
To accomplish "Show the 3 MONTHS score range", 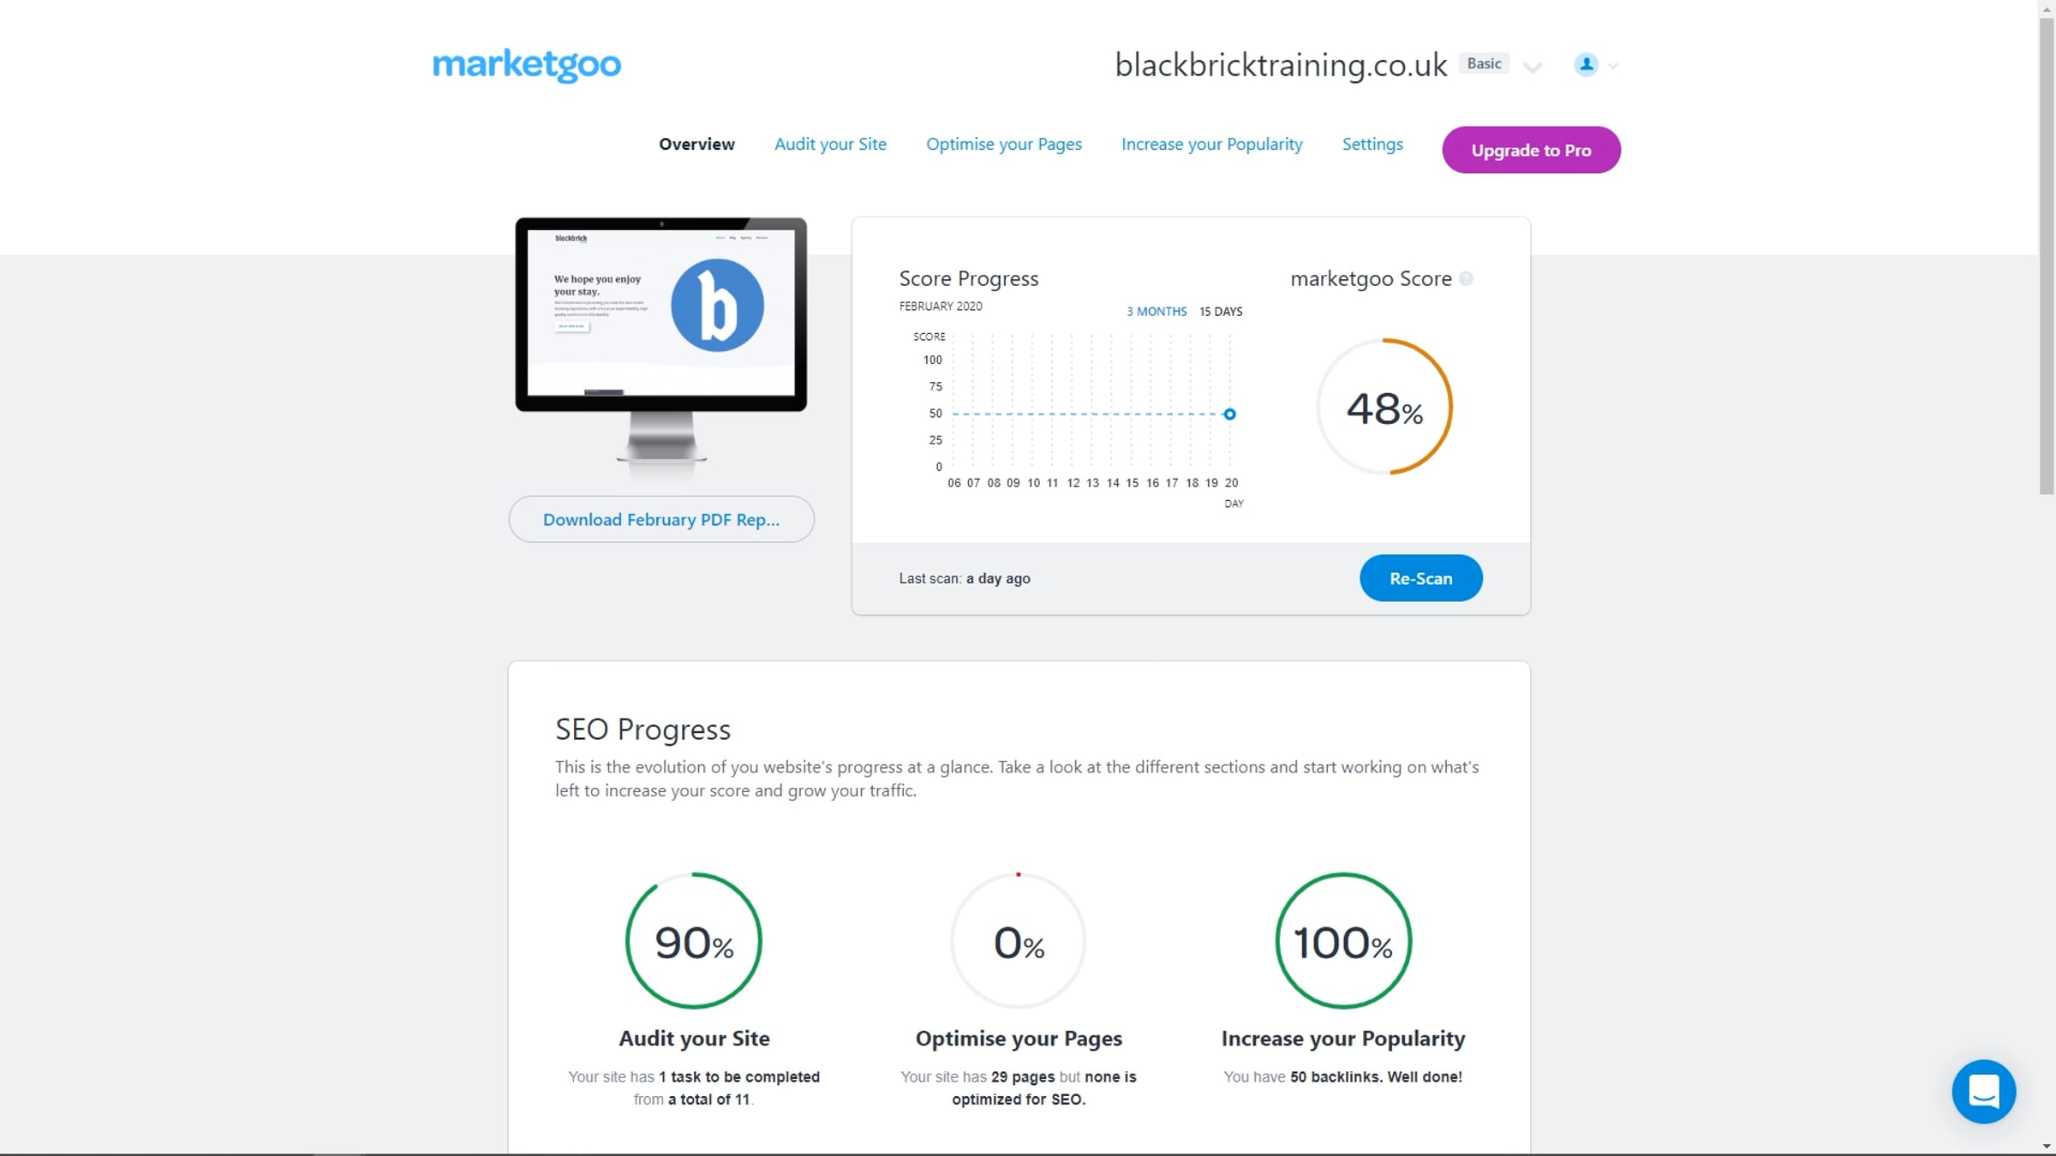I will click(1156, 312).
